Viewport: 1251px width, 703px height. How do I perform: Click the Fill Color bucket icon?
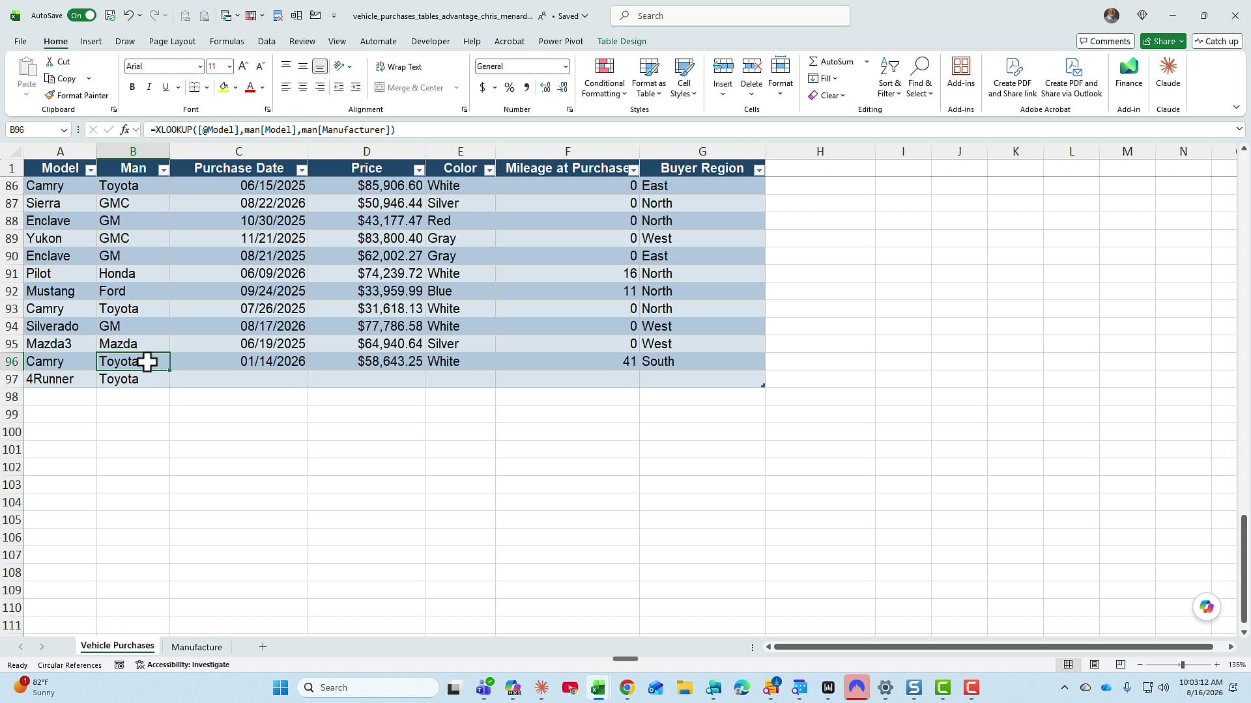pos(224,87)
